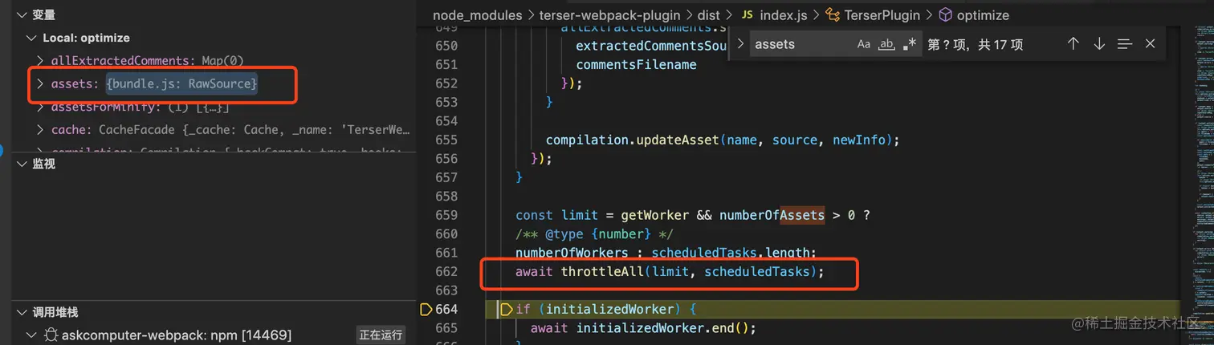
Task: Click commentsFilename on line 651
Action: 636,64
